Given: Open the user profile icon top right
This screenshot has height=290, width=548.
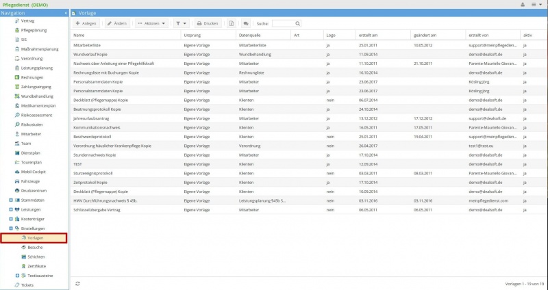Looking at the screenshot, I should [523, 5].
